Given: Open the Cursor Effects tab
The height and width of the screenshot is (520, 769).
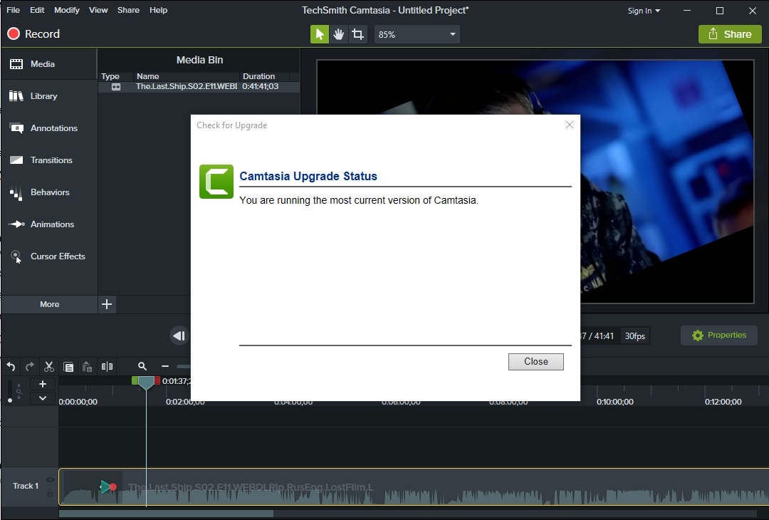Looking at the screenshot, I should coord(49,256).
